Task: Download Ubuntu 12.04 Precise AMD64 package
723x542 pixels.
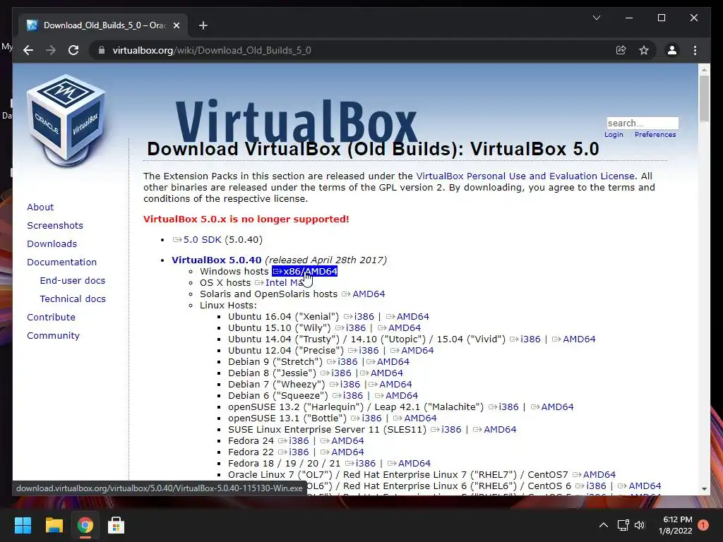Action: click(412, 350)
